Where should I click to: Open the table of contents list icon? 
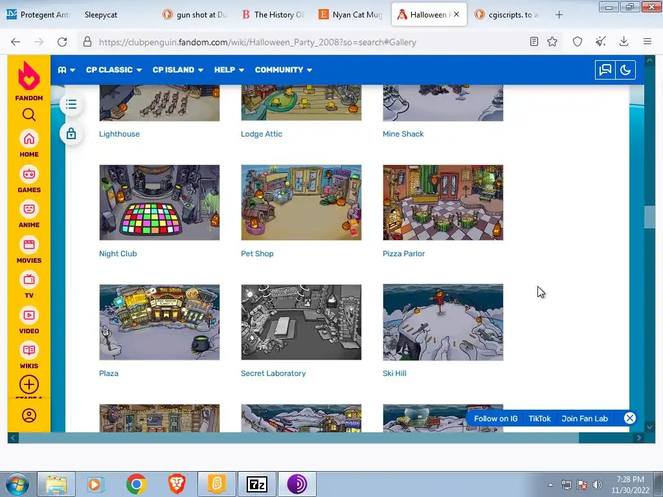pos(71,104)
